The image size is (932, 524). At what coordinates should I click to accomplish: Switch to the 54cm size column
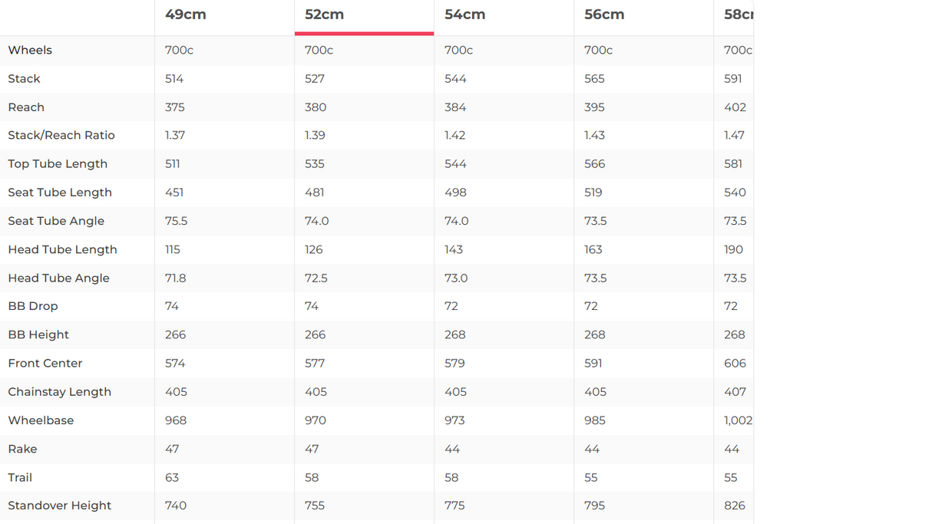click(x=464, y=15)
